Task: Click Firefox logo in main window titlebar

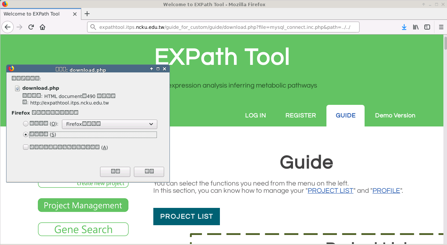Action: 5,4
